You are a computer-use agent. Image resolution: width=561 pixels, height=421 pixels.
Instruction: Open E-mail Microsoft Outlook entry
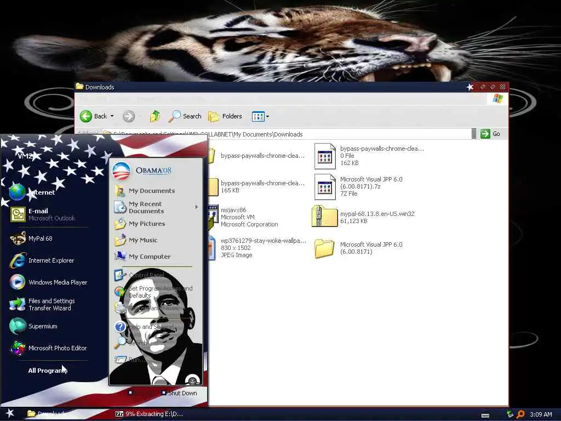pos(43,214)
